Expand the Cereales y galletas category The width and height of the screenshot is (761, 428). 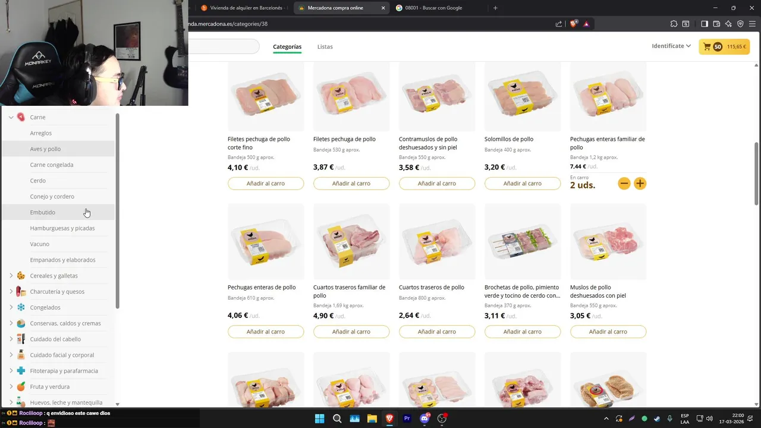[x=11, y=276]
